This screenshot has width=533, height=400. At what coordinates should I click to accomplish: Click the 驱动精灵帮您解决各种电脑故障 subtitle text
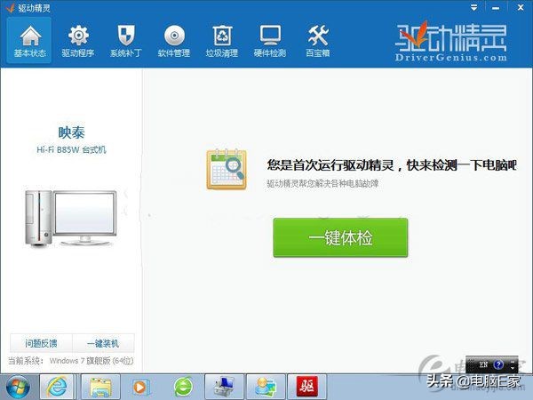pyautogui.click(x=322, y=184)
